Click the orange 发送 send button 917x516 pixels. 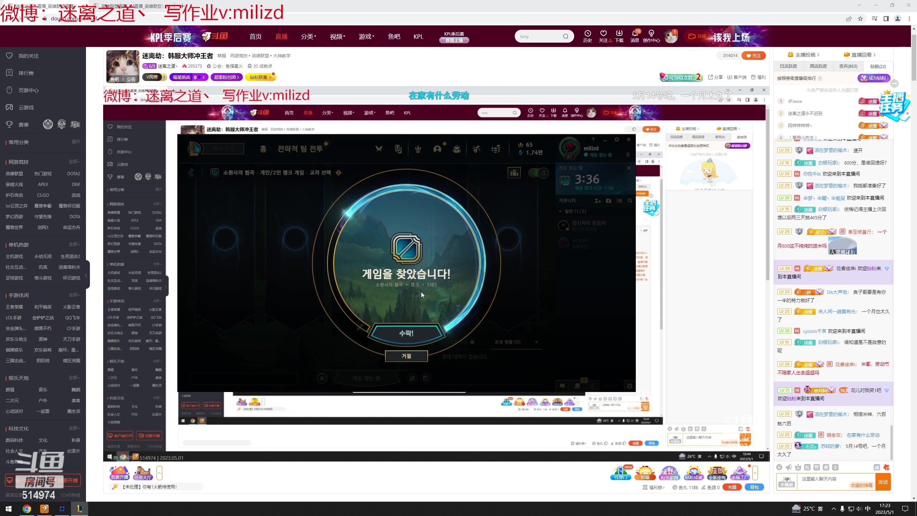[883, 482]
